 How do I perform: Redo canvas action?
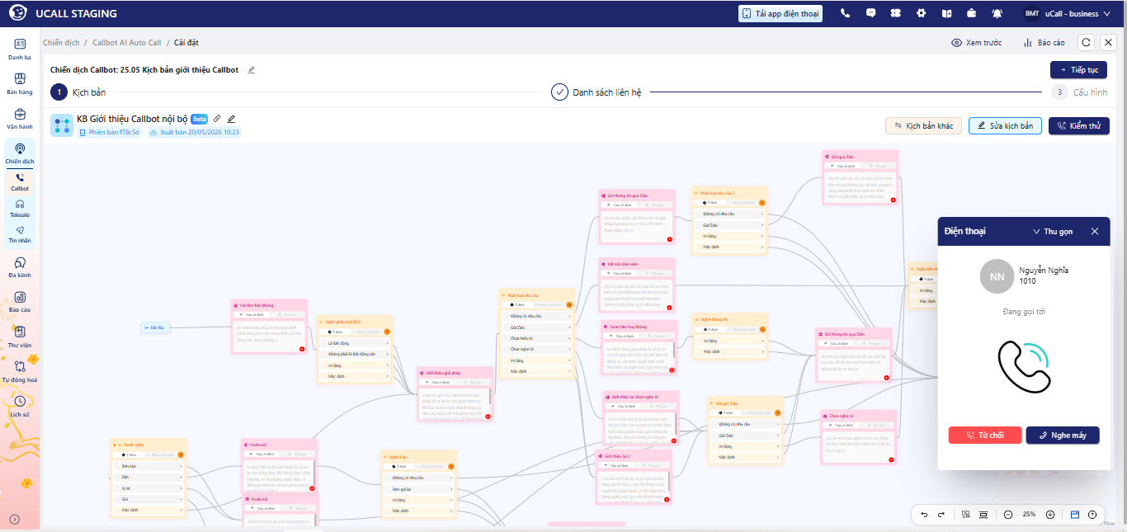point(941,514)
